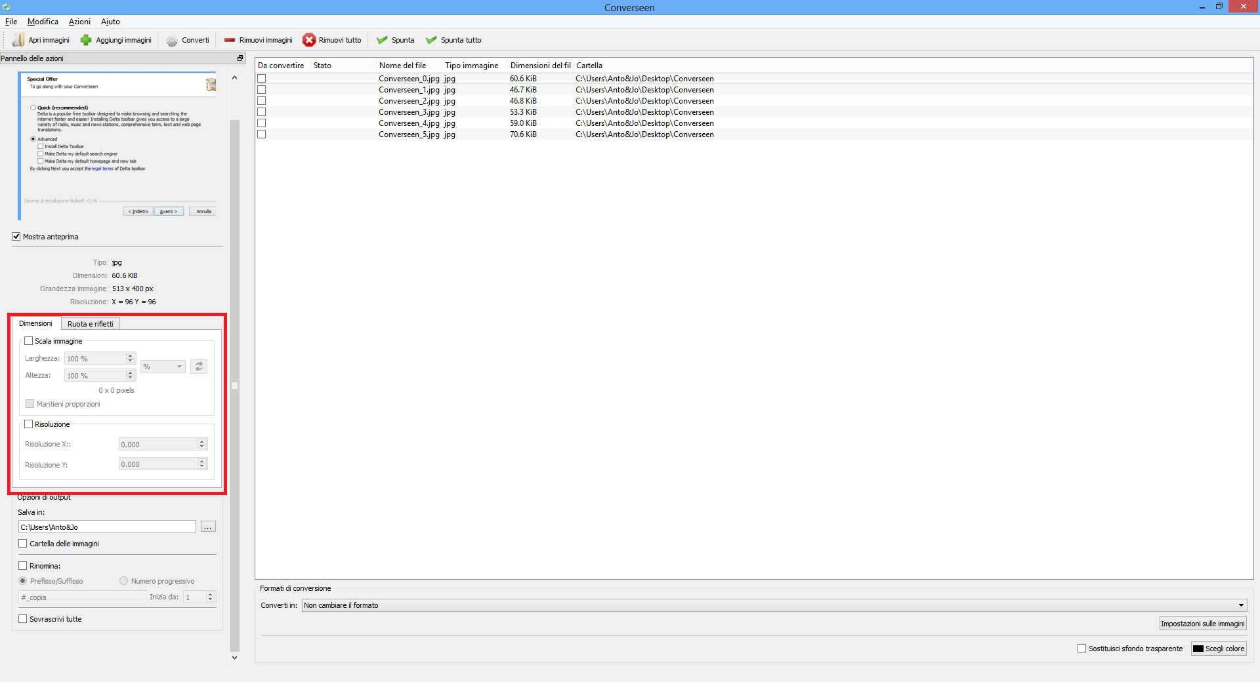Click the Converseen app icon in title bar
1260x682 pixels.
[x=7, y=7]
